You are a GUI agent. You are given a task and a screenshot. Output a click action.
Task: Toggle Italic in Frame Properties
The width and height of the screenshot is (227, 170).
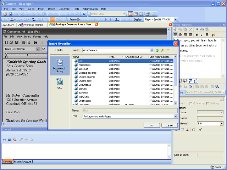click(202, 35)
